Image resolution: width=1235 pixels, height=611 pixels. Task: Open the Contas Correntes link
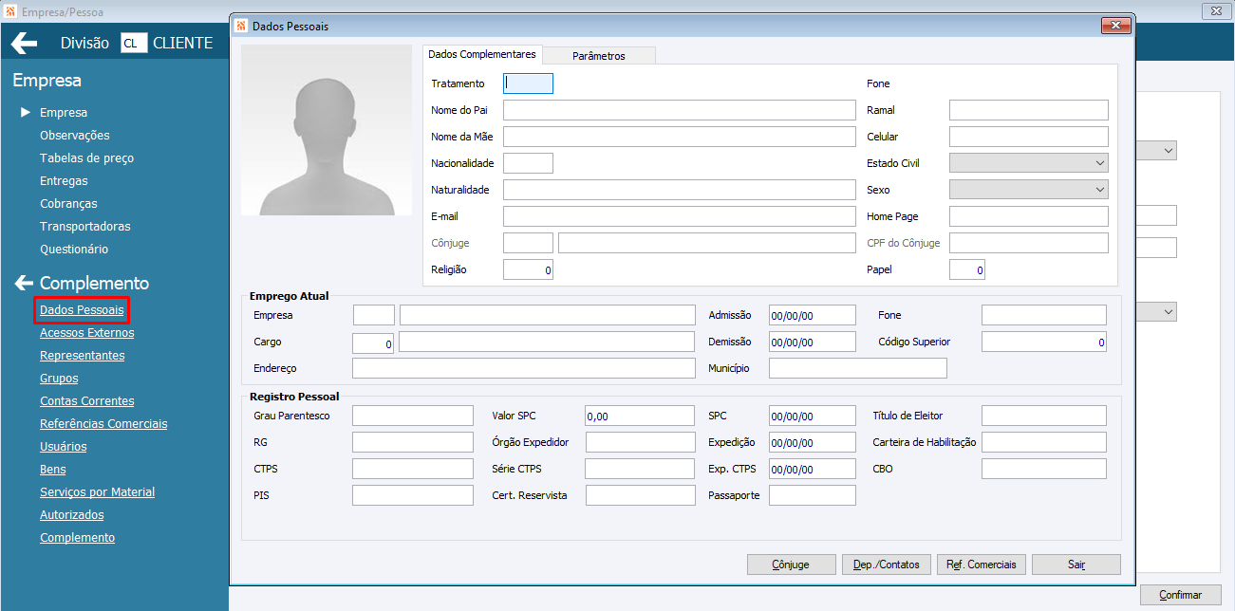pos(87,401)
